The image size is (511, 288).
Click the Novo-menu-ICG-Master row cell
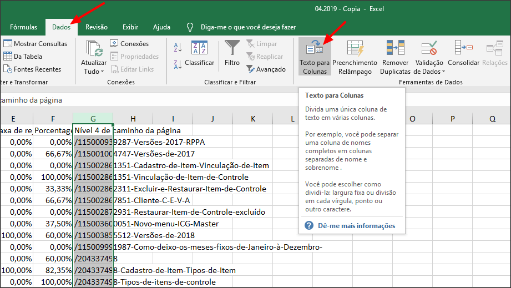coord(93,224)
